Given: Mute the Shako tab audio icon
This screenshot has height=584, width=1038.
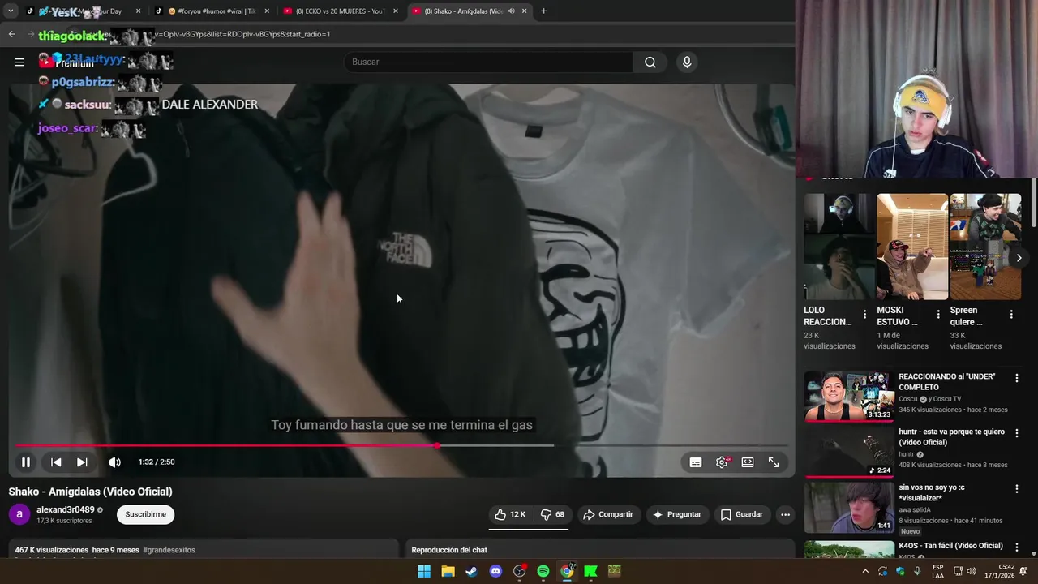Looking at the screenshot, I should 511,11.
